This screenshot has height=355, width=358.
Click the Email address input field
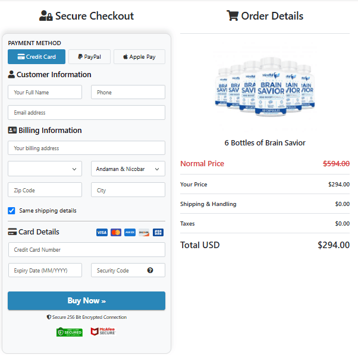tap(86, 112)
